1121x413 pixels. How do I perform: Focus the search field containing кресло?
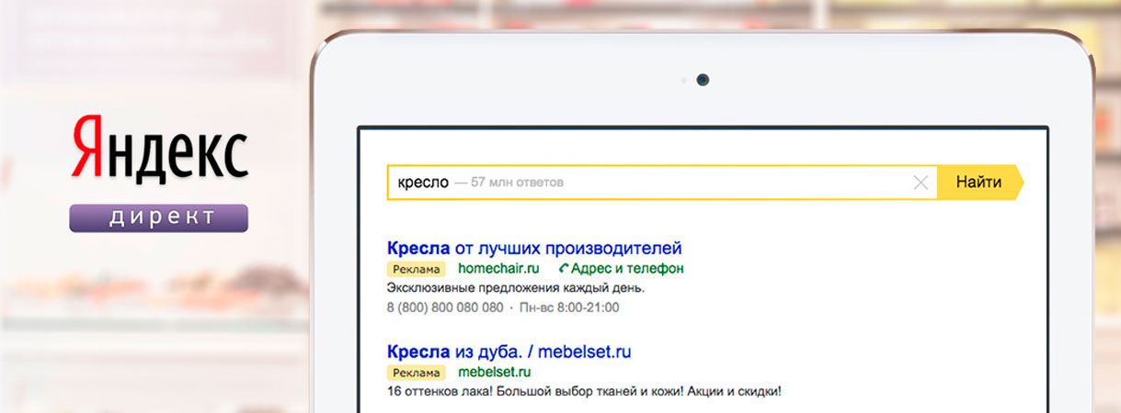click(662, 183)
